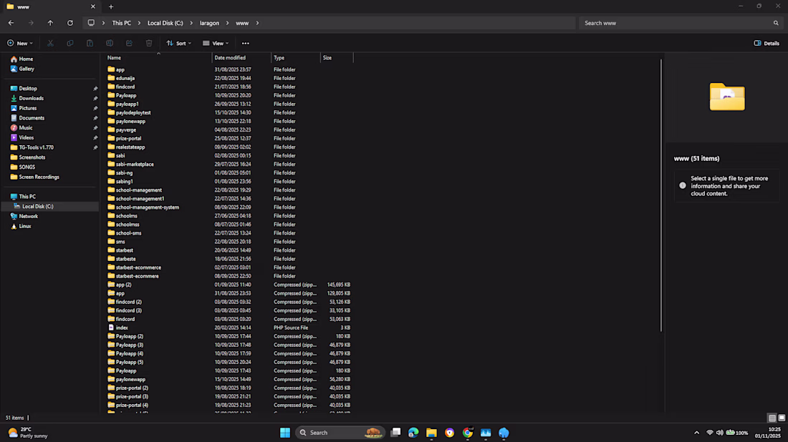Viewport: 788px width, 442px height.
Task: Open Google Chrome from taskbar
Action: tap(467, 433)
